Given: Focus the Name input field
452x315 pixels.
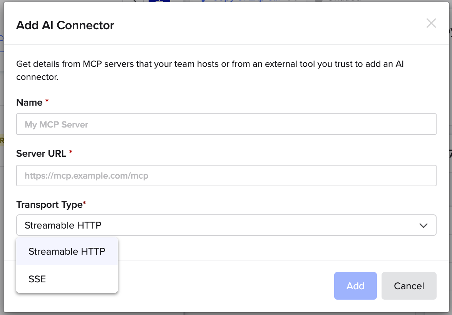Looking at the screenshot, I should coord(226,124).
